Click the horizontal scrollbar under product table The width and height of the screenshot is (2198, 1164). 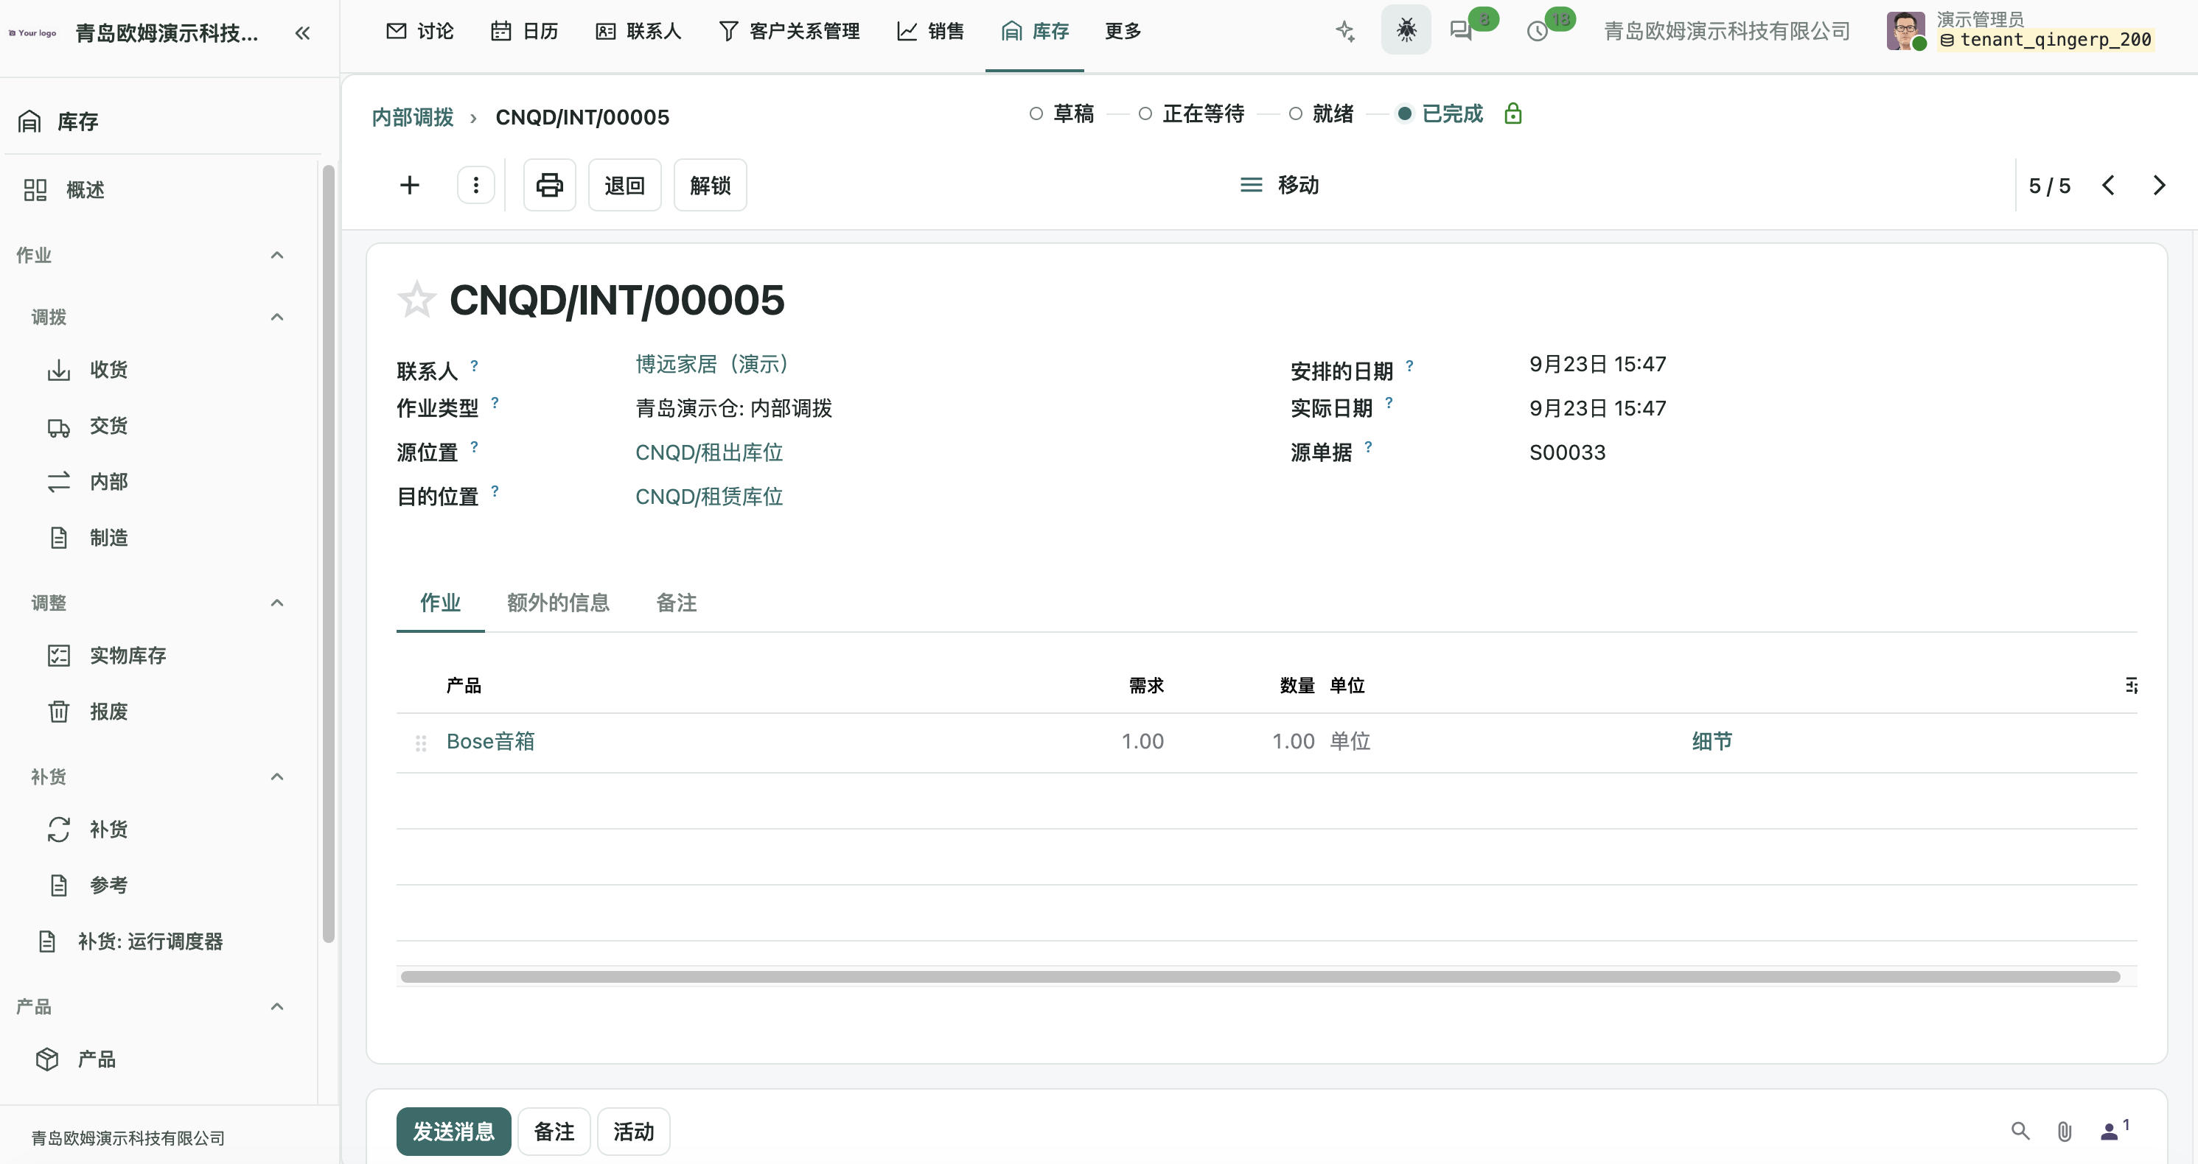(1260, 976)
